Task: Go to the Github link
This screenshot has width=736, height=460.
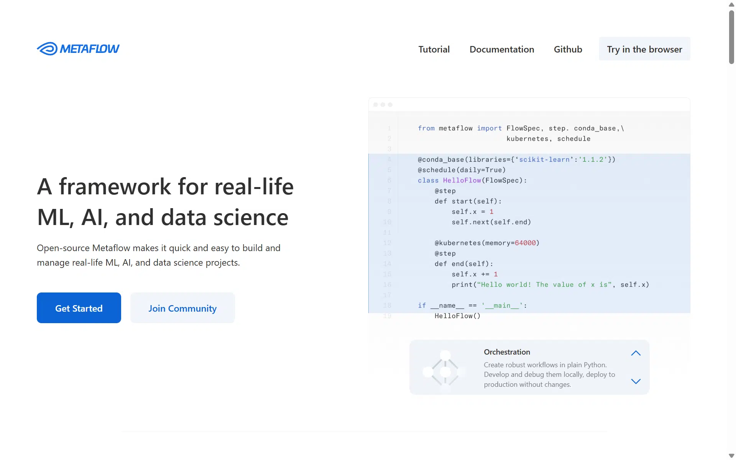Action: coord(568,49)
